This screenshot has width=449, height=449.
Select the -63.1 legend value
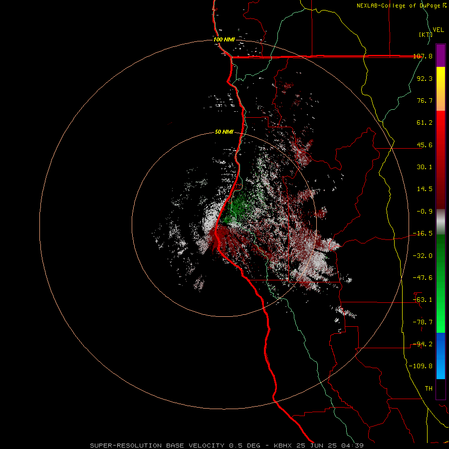pyautogui.click(x=423, y=300)
